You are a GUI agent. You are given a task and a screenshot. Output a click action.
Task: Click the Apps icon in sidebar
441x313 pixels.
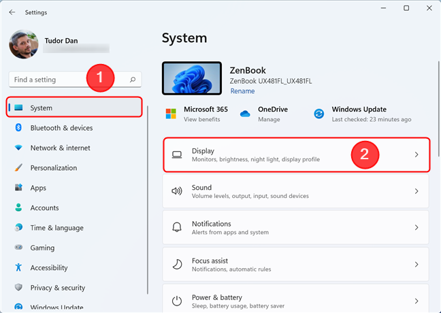pos(18,187)
